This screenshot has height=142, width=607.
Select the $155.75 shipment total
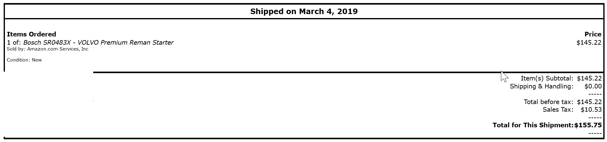(x=588, y=125)
